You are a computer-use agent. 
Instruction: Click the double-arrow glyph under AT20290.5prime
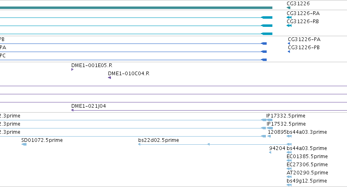pyautogui.click(x=289, y=177)
